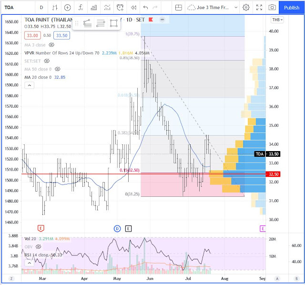305x285 pixels.
Task: Select the horizontal lines tool in floating toolbar
Action: pos(101,23)
